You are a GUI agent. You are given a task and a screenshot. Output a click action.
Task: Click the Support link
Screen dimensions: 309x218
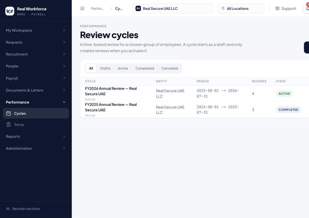pos(286,9)
